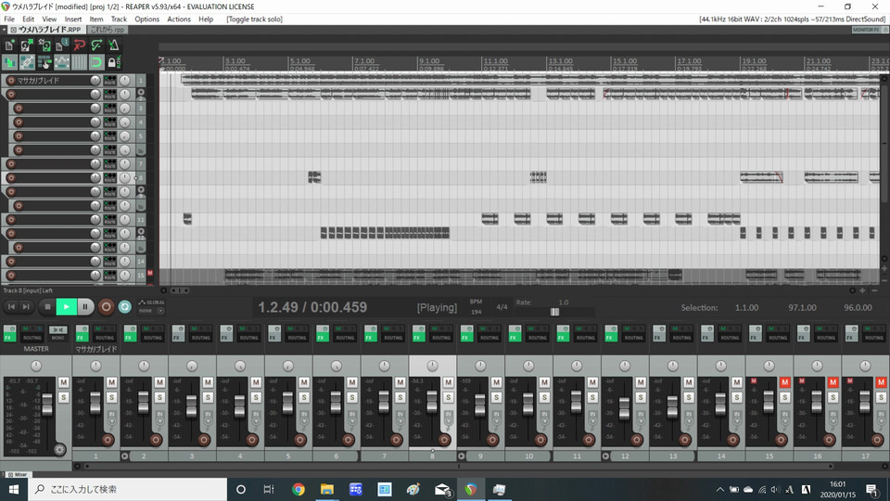
Task: Toggle auto-crossfade toolbar icon
Action: (9, 62)
